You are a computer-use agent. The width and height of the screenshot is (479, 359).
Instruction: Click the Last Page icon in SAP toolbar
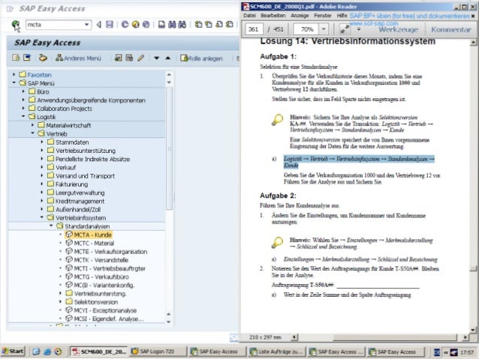pyautogui.click(x=230, y=25)
